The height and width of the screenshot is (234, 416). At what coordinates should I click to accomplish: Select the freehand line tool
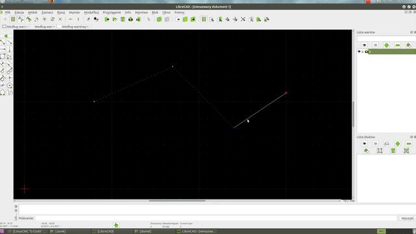coord(10,92)
